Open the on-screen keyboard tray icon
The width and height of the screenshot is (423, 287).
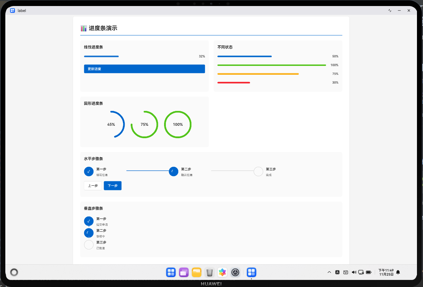click(346, 272)
